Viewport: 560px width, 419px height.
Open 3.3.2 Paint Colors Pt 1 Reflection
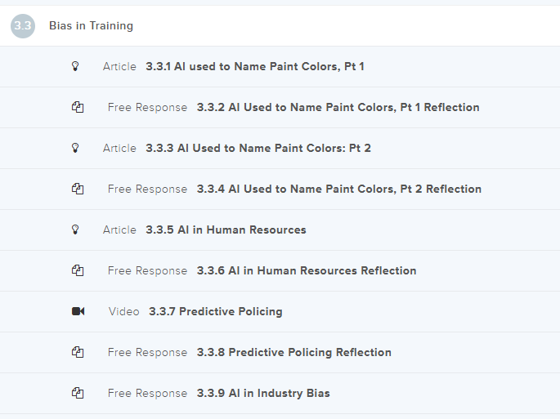click(338, 107)
